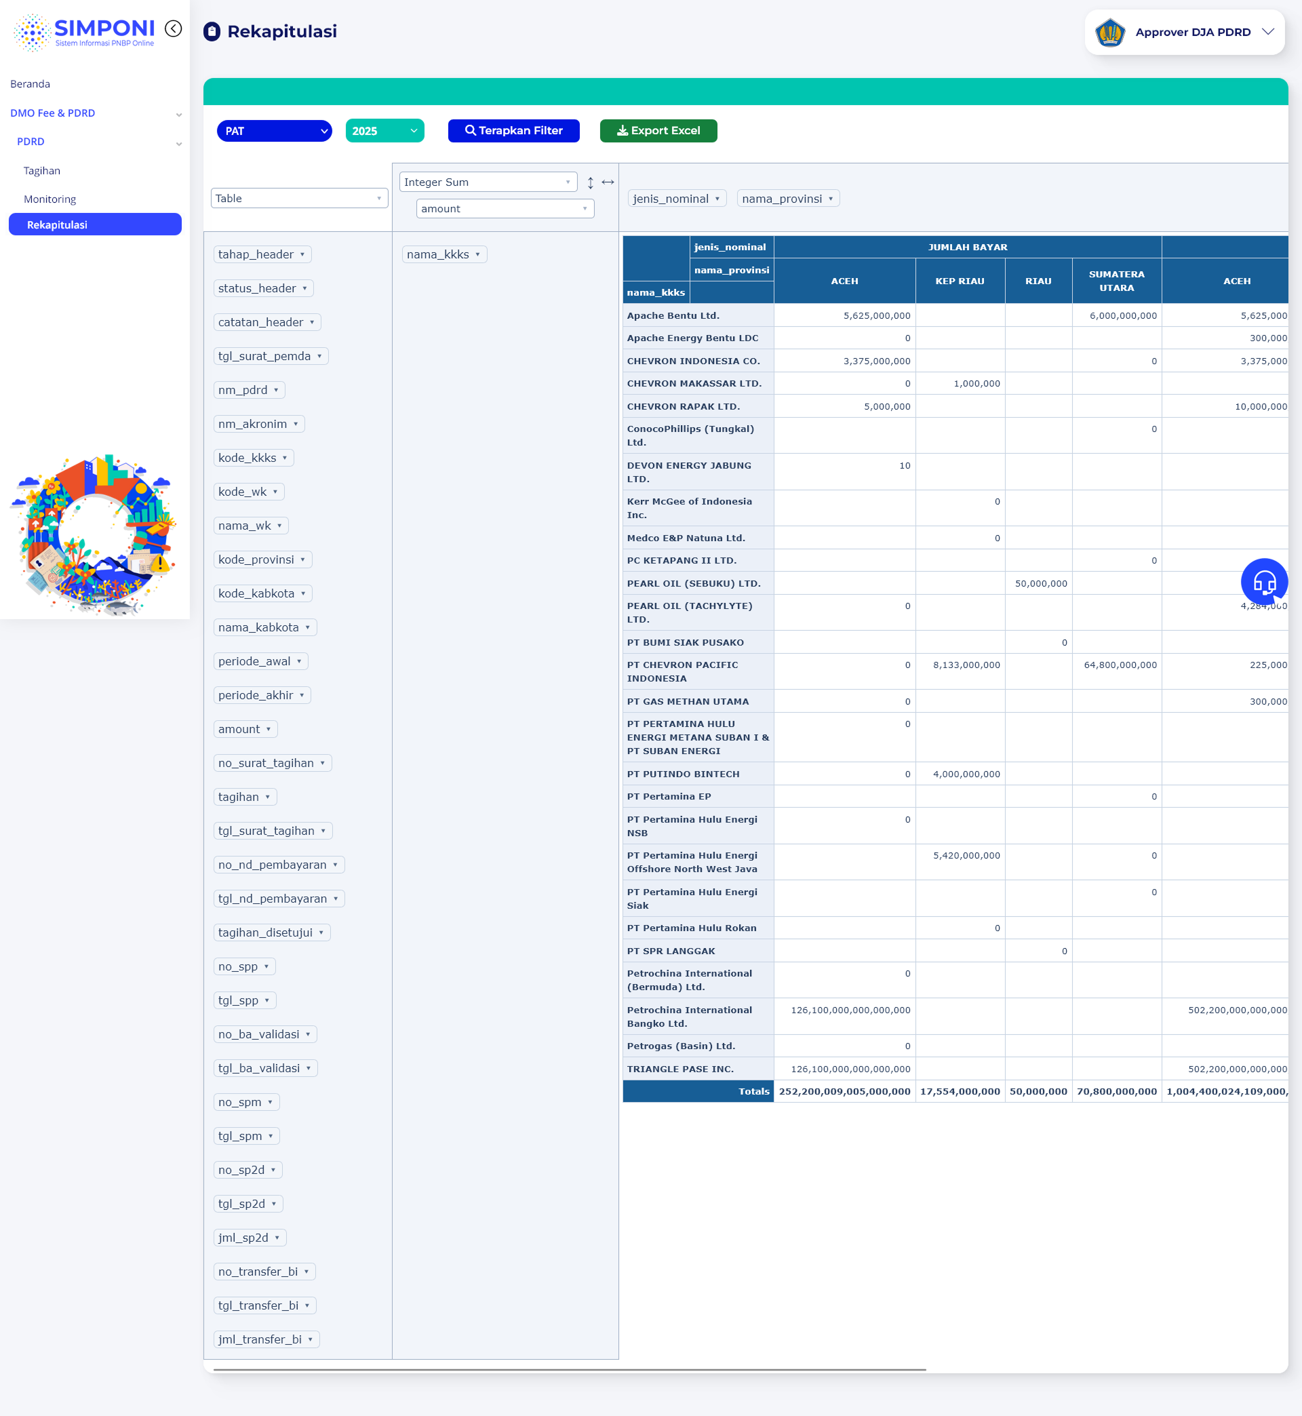This screenshot has height=1416, width=1302.
Task: Open the Integer Sum aggregator dropdown
Action: [x=488, y=182]
